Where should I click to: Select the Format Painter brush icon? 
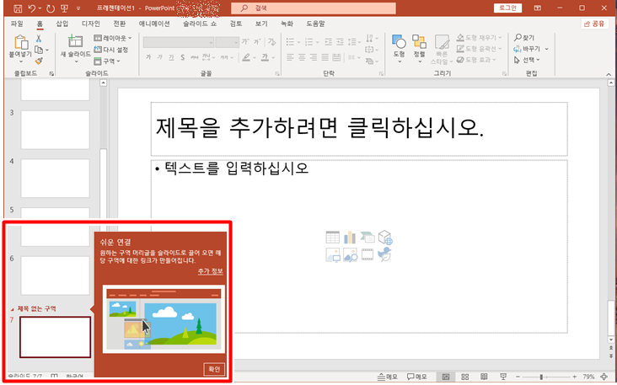pyautogui.click(x=39, y=61)
